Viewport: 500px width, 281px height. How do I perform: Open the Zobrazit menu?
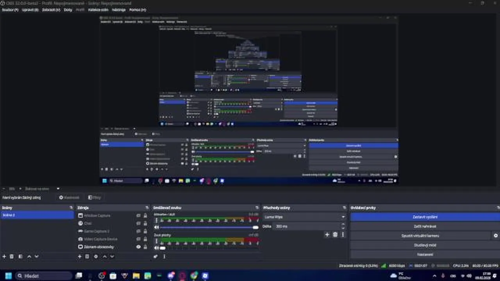[x=52, y=10]
